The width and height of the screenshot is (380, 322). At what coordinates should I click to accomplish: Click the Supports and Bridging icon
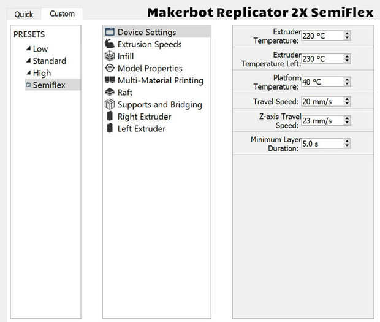[110, 104]
